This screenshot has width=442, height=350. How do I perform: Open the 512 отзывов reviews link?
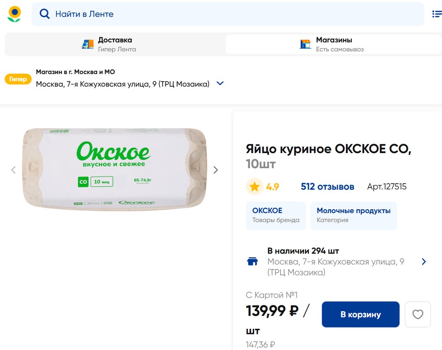click(x=327, y=187)
